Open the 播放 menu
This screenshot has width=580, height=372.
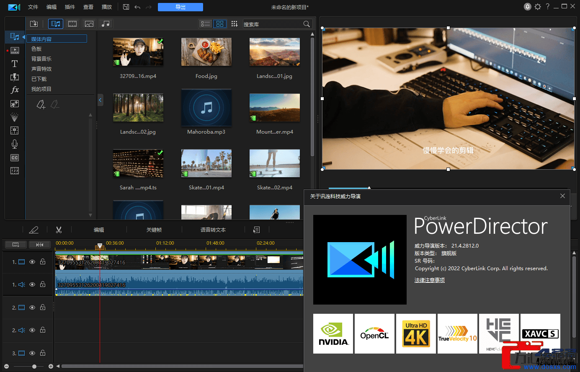(x=107, y=7)
